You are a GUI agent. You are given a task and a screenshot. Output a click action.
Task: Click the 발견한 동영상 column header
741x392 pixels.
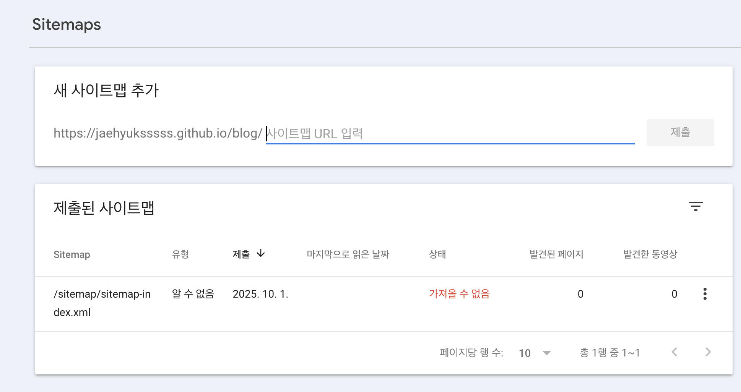coord(650,254)
